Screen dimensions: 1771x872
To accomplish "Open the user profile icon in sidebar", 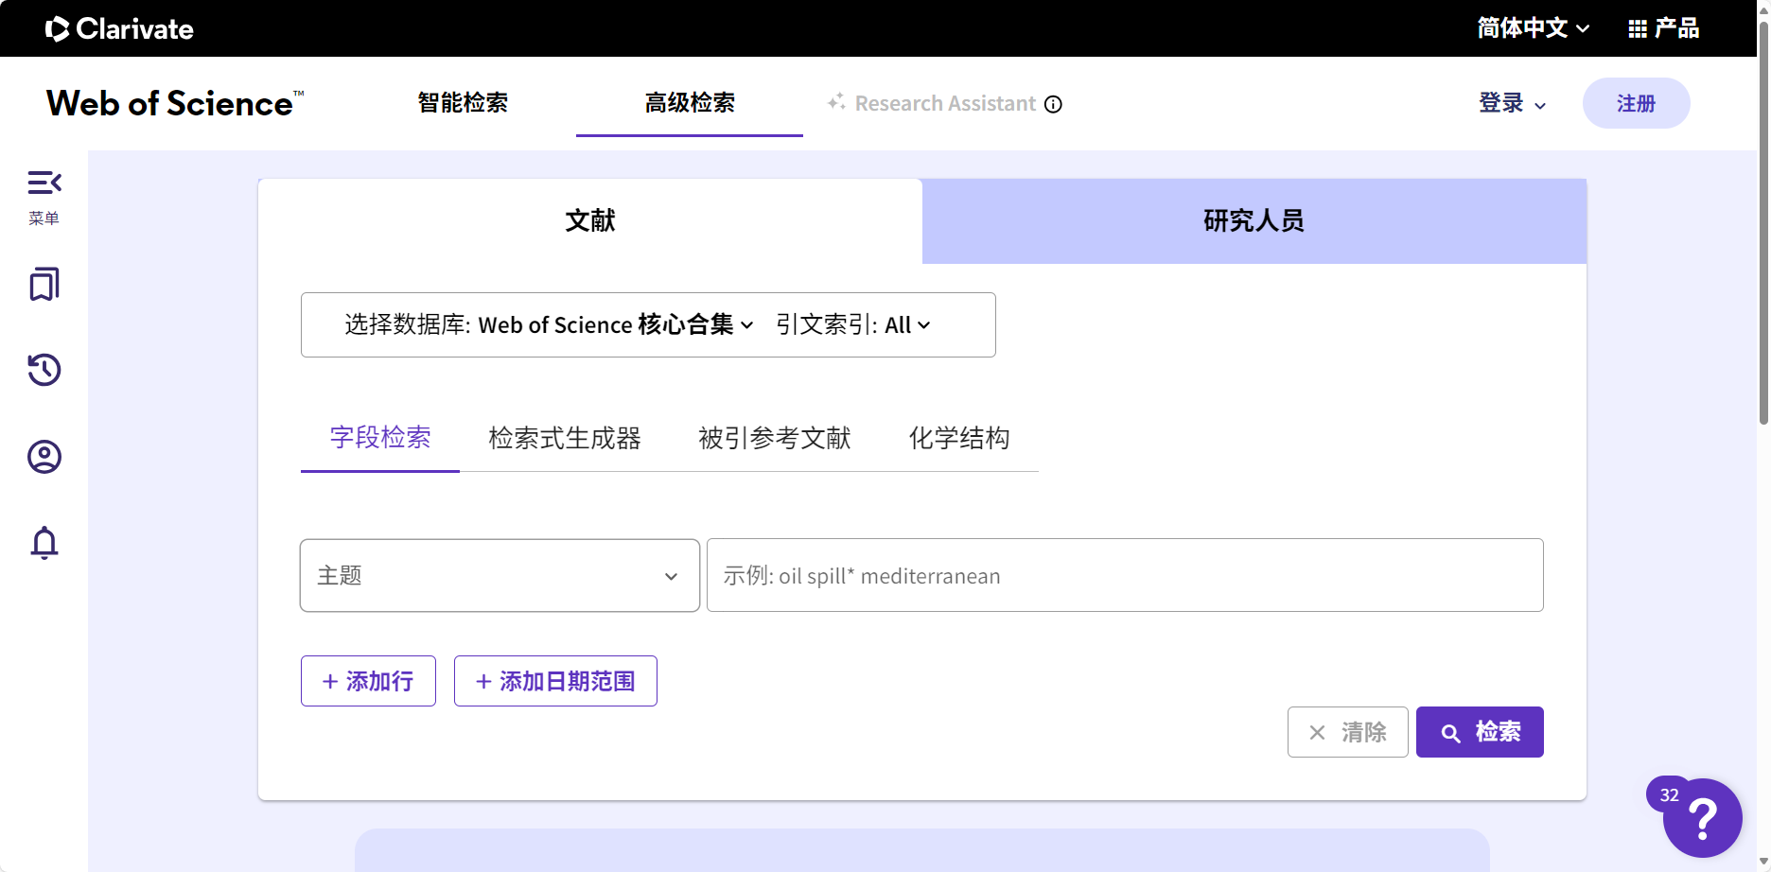I will point(44,457).
